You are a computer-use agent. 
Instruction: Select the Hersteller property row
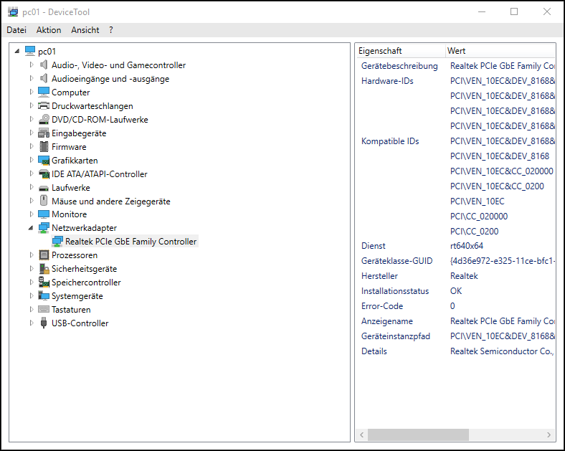[x=380, y=276]
